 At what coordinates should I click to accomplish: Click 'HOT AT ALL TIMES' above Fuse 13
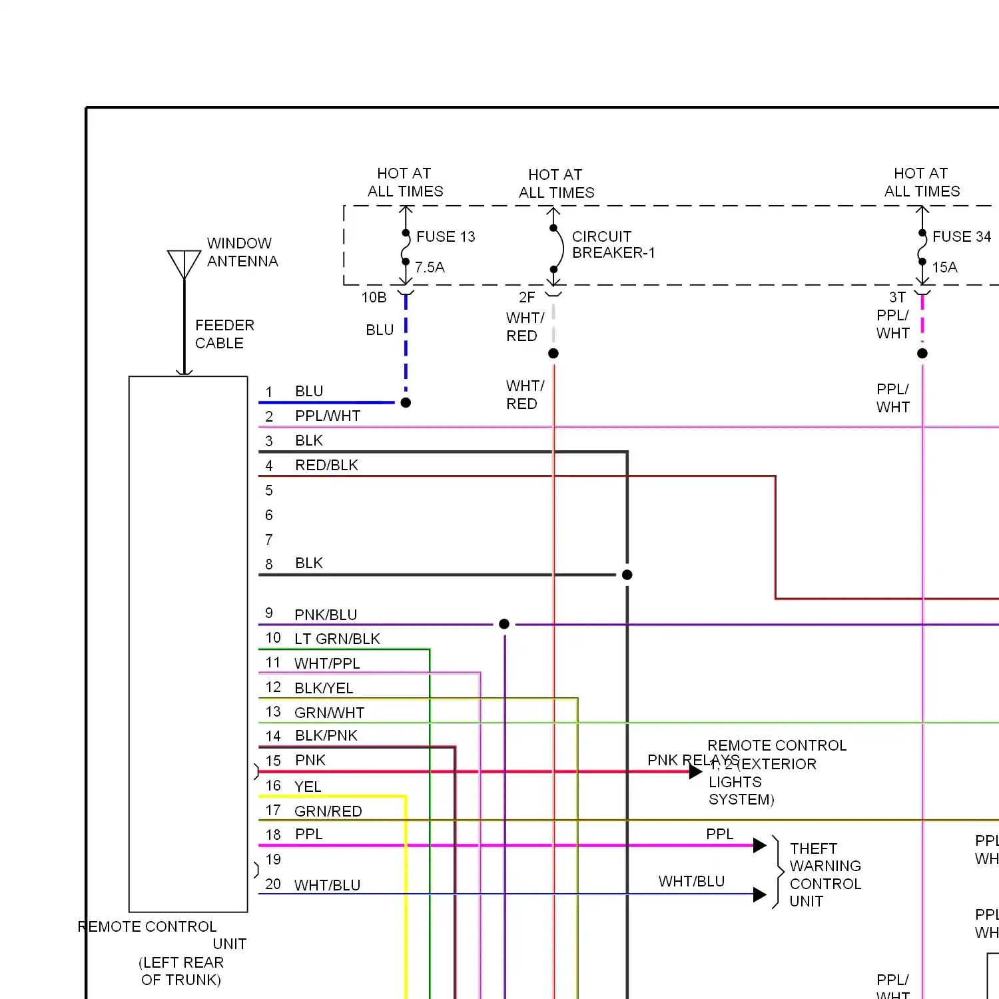pos(405,182)
